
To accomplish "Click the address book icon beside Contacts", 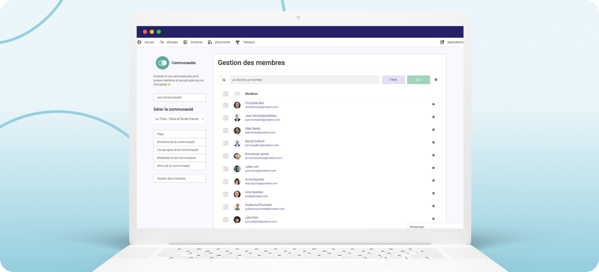I will [185, 42].
